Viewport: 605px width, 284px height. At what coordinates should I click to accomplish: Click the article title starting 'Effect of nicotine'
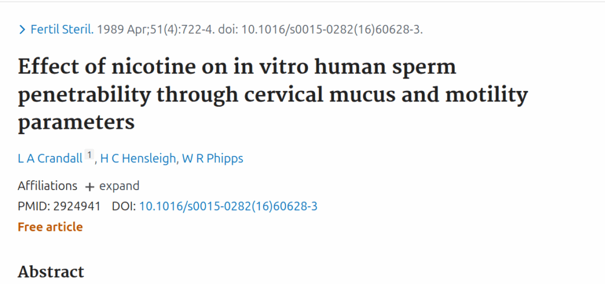(273, 94)
